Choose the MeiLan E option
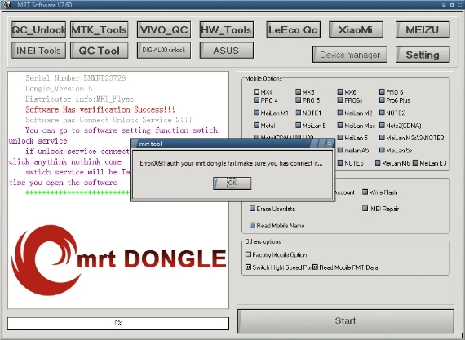Viewport: 465px width, 340px height. 299,126
